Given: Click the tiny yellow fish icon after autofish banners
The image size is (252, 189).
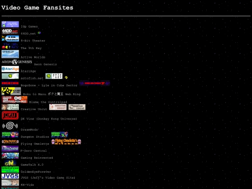Looking at the screenshot, I should pyautogui.click(x=66, y=77).
